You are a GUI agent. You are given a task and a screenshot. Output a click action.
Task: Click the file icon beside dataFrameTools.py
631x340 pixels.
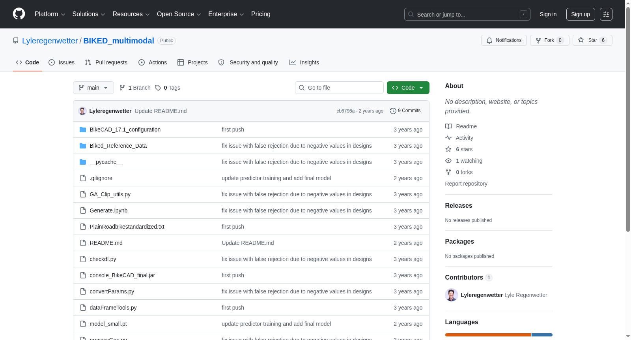83,308
